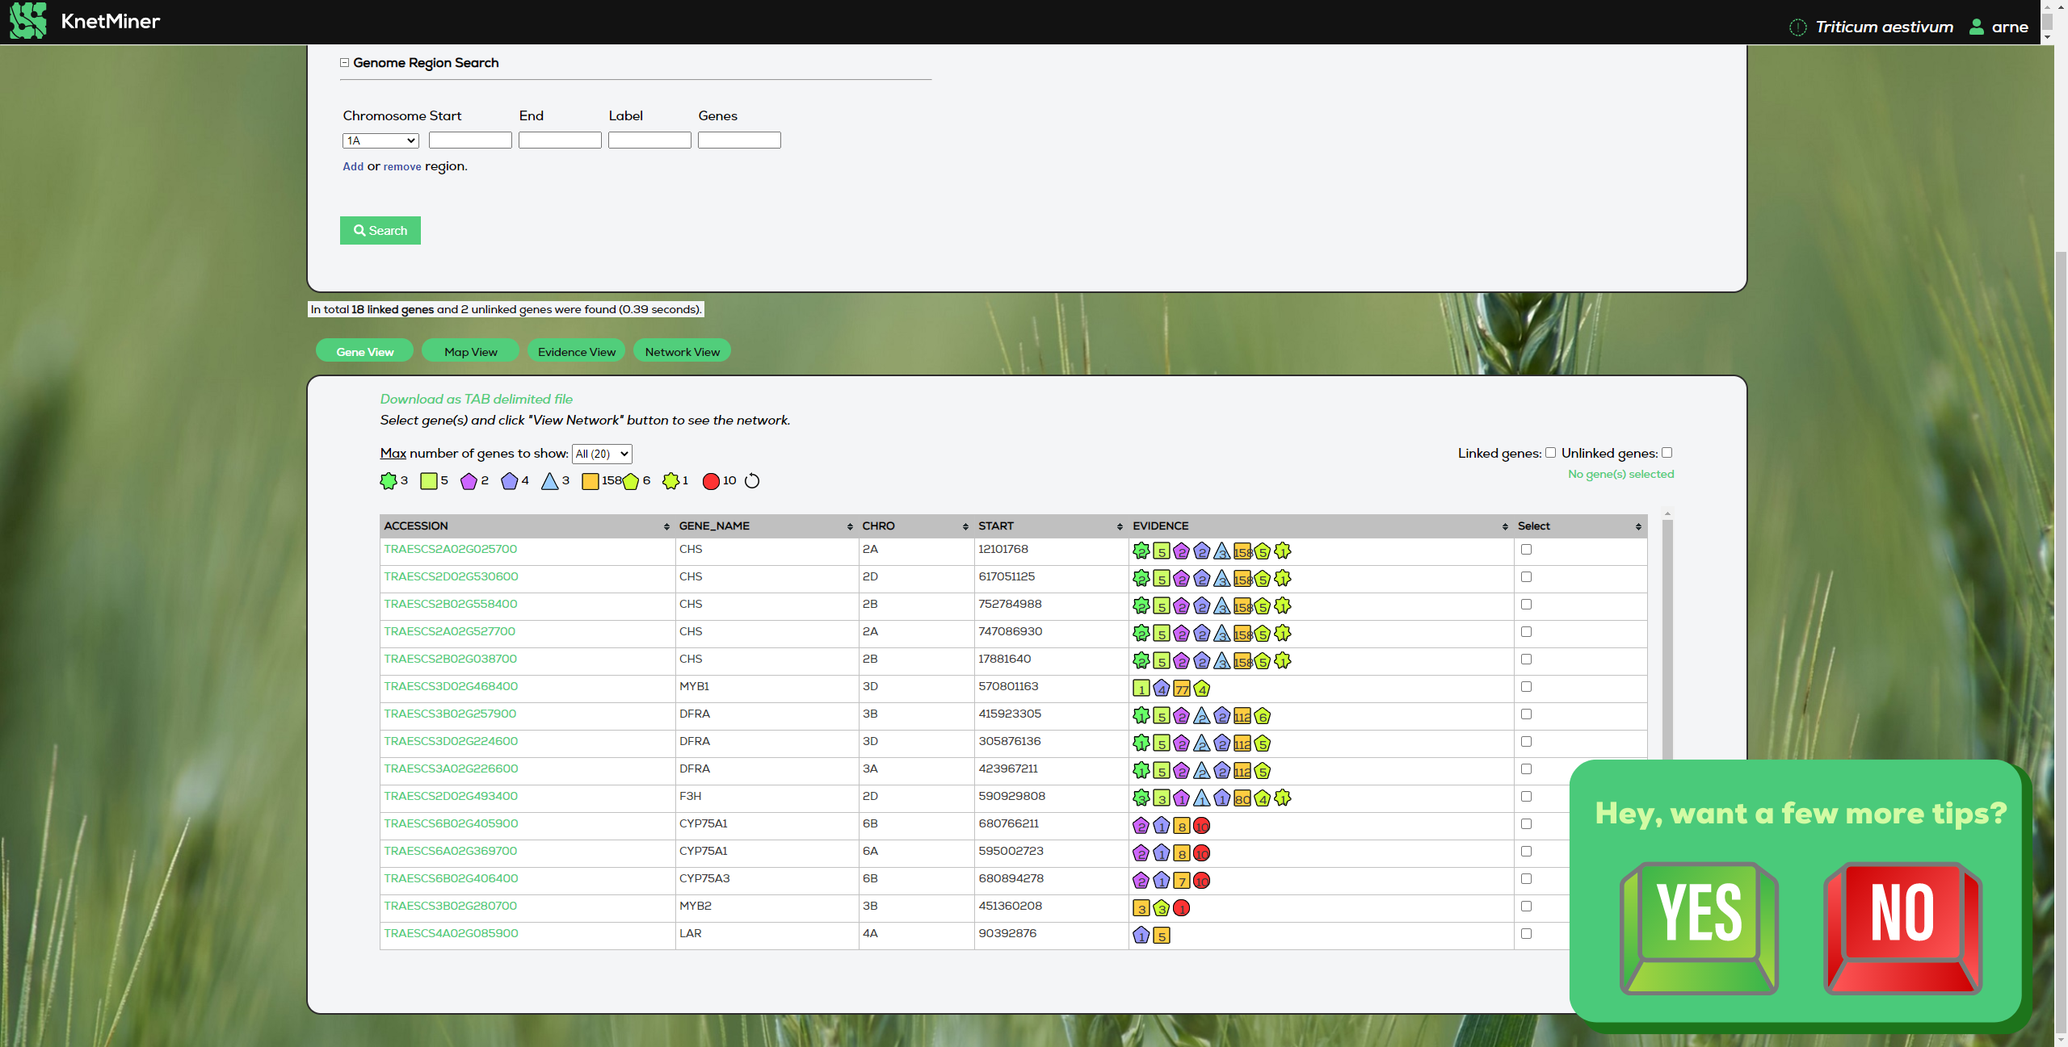Click the reset arrow beside the evidence legend
This screenshot has width=2068, height=1047.
coord(751,480)
